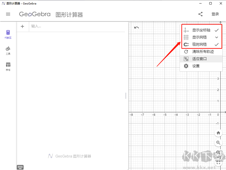This screenshot has width=226, height=170.
Task: Open the hamburger main menu
Action: click(x=8, y=14)
